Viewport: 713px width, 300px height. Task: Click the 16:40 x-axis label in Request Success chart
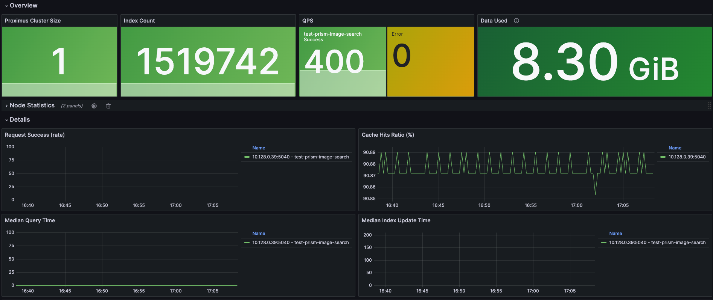pyautogui.click(x=27, y=205)
